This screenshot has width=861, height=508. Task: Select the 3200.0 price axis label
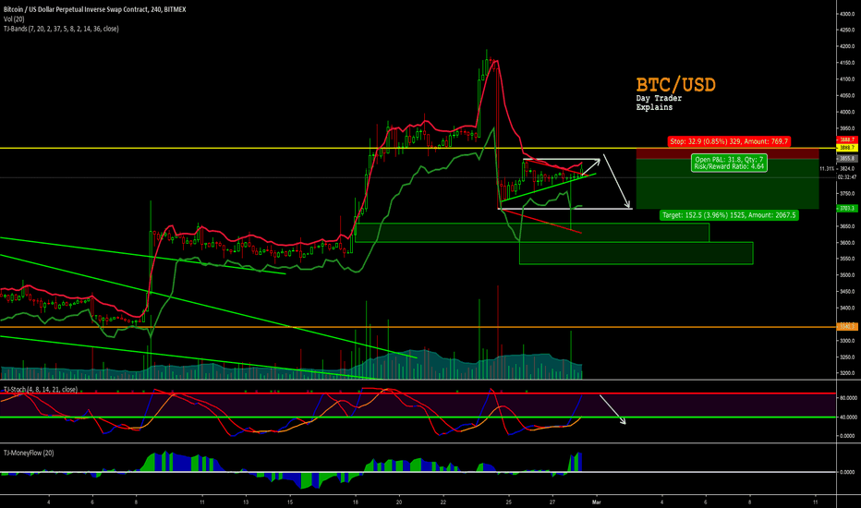[847, 373]
